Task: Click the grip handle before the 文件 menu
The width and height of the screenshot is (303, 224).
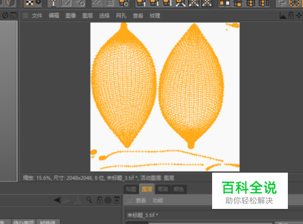Action: tap(25, 16)
